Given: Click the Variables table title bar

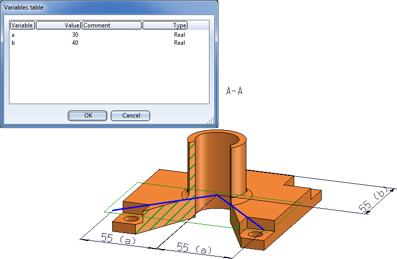Looking at the screenshot, I should 109,7.
